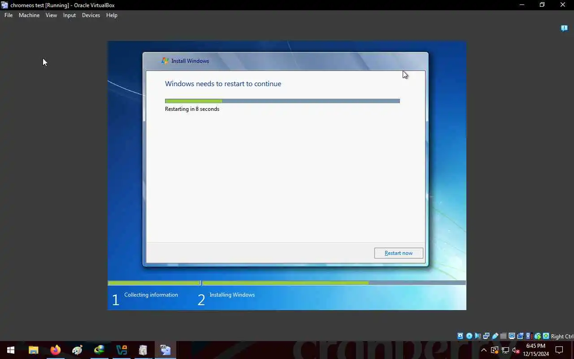The image size is (574, 359).
Task: Open the archive app taskbar icon
Action: point(143,350)
